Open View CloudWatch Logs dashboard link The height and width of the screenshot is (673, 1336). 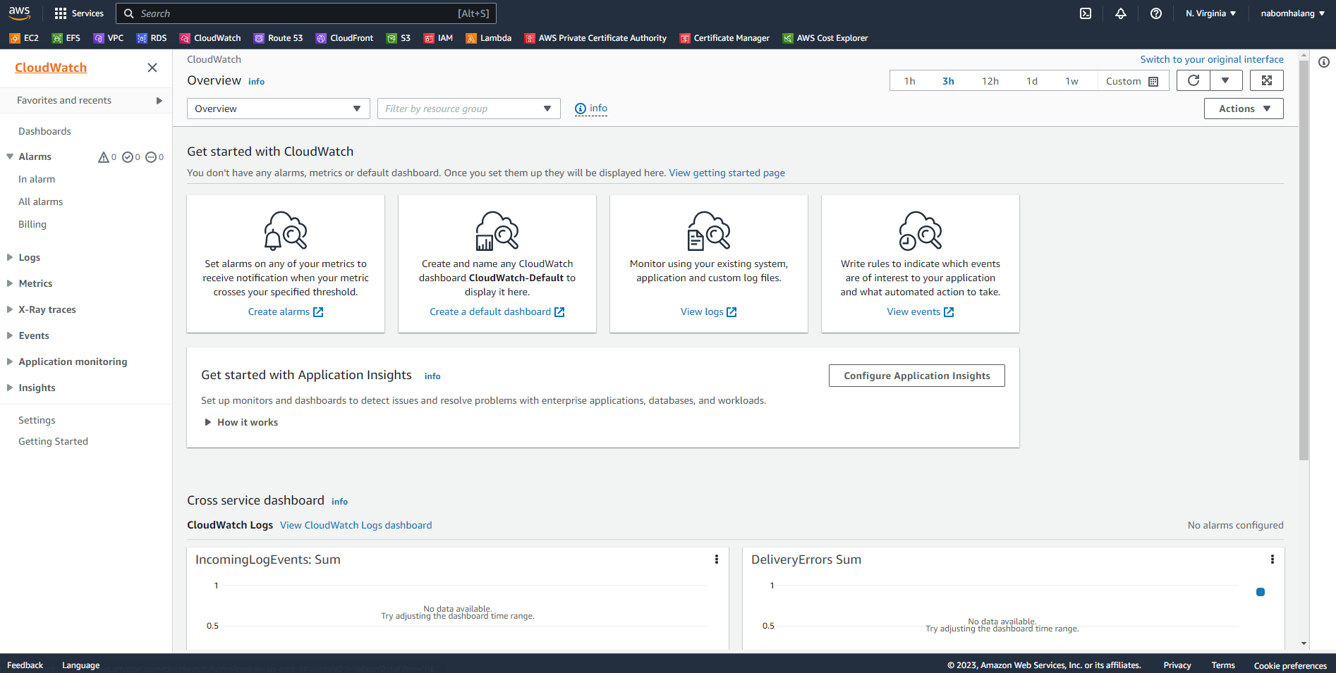pyautogui.click(x=356, y=525)
